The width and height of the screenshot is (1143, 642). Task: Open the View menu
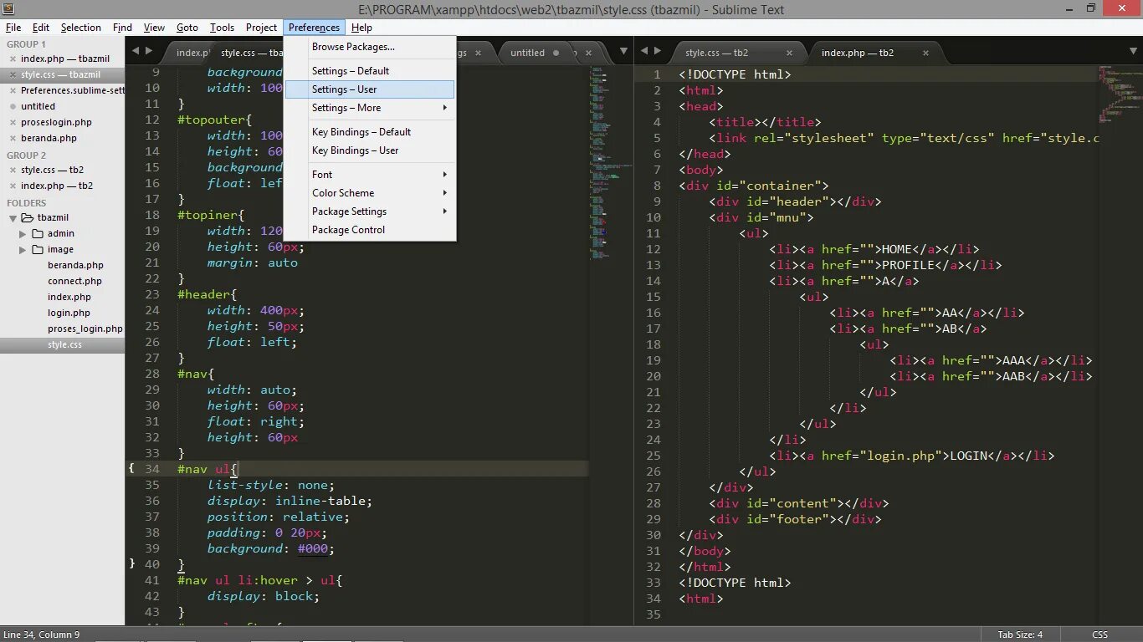tap(154, 28)
